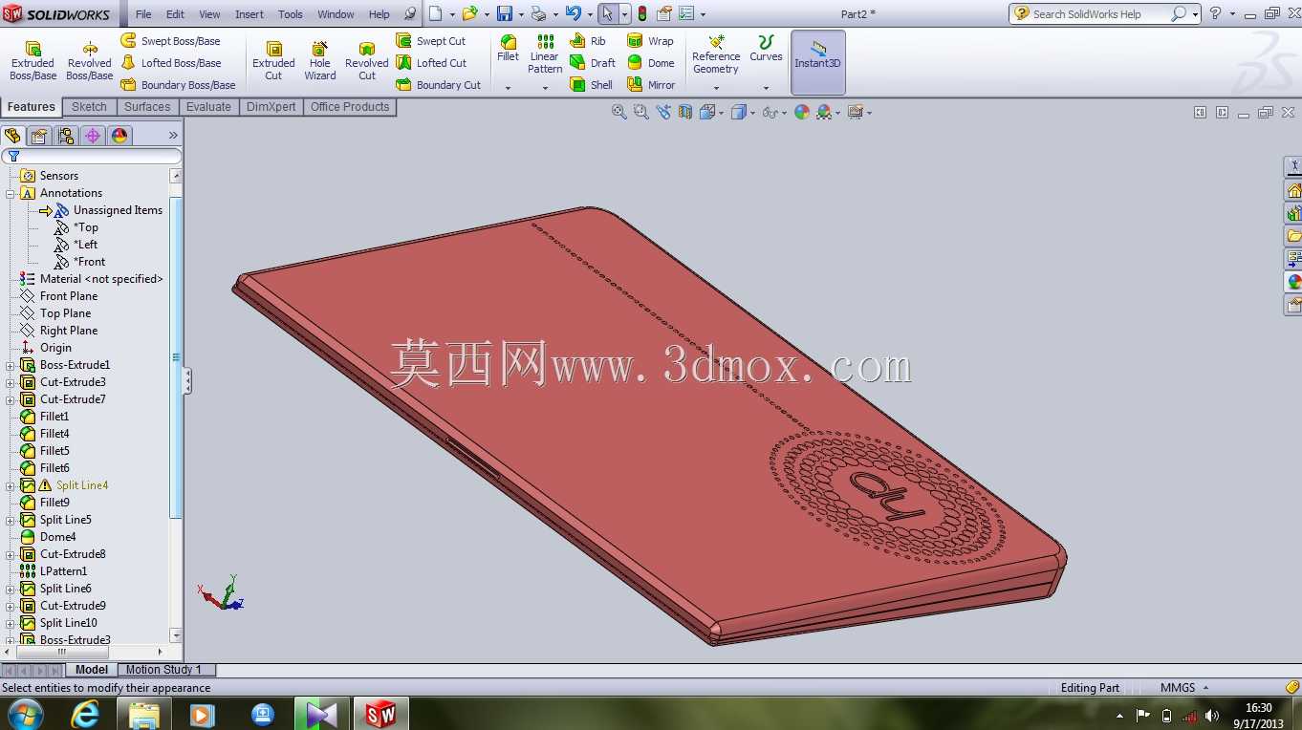Open the Insert menu
1302x730 pixels.
(250, 14)
